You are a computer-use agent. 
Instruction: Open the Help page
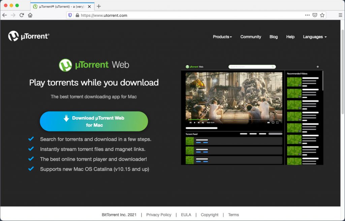coord(290,37)
